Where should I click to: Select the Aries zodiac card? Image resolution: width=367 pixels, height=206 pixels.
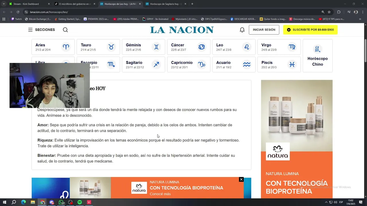tap(53, 47)
